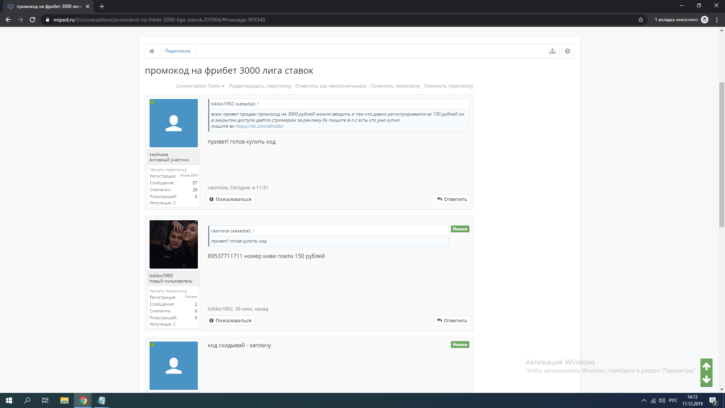
Task: Open the volume control in system tray
Action: 662,400
